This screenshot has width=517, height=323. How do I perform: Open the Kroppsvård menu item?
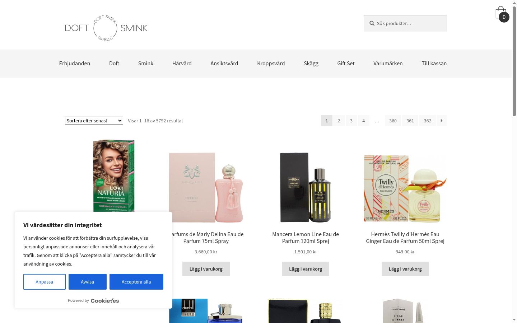click(271, 64)
